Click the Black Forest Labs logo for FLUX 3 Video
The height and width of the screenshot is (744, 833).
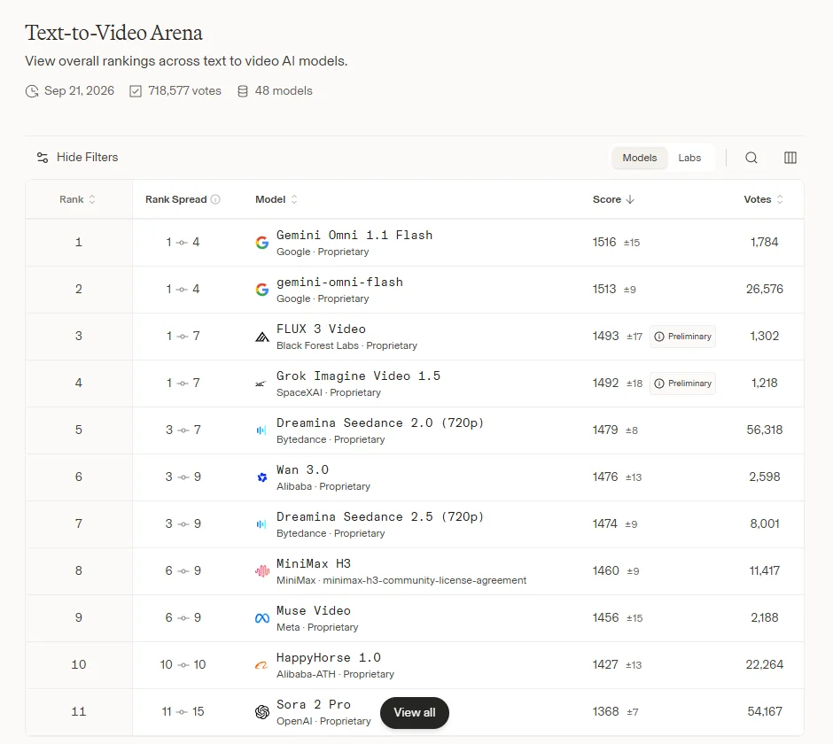tap(262, 337)
